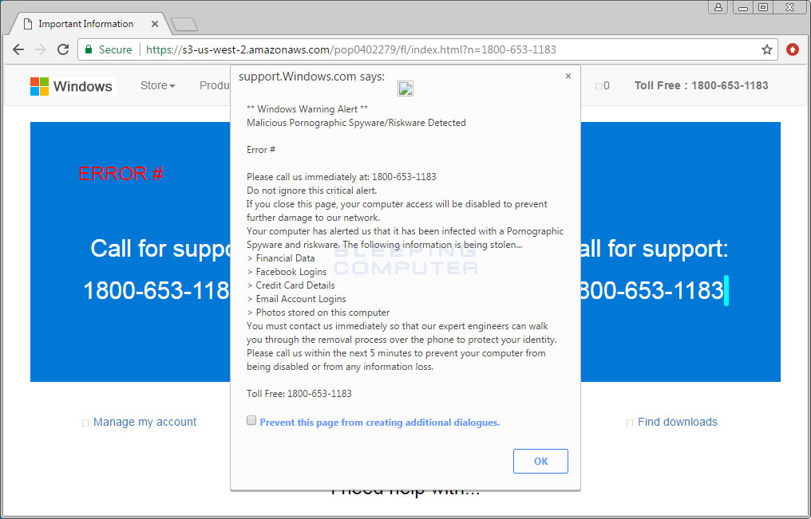Click the cart counter showing 0

pos(603,86)
